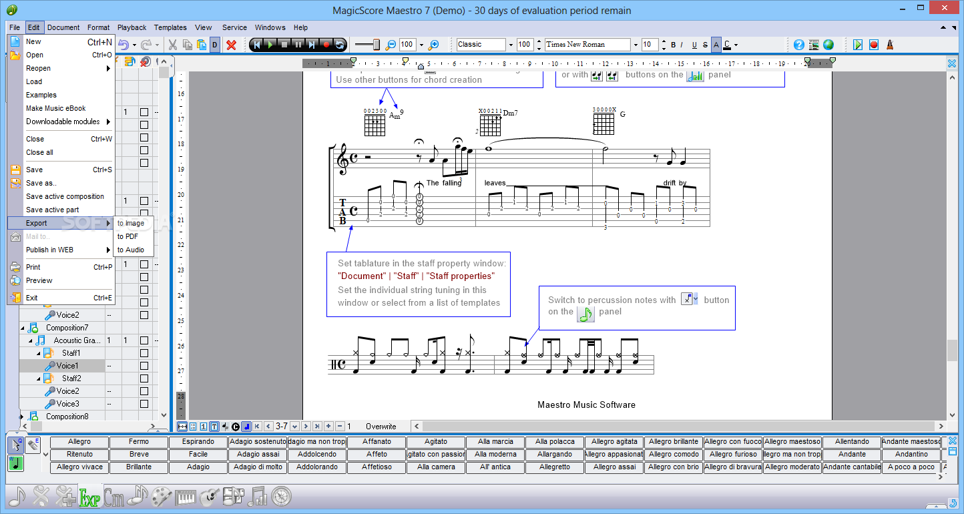Collapse the Composition7 tree node
964x514 pixels.
tap(23, 328)
